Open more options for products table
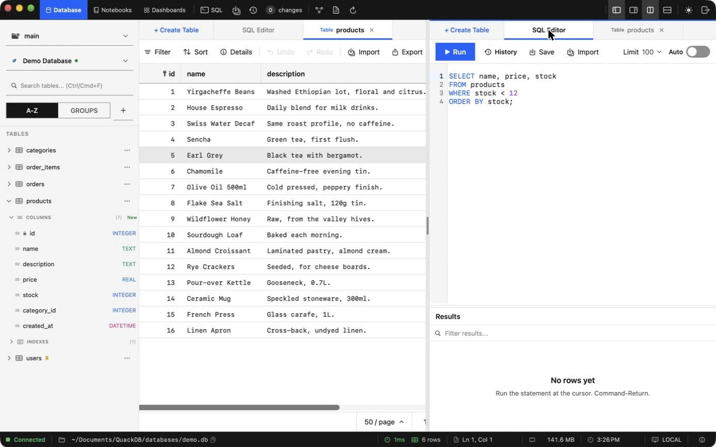Viewport: 716px width, 447px height. click(127, 201)
